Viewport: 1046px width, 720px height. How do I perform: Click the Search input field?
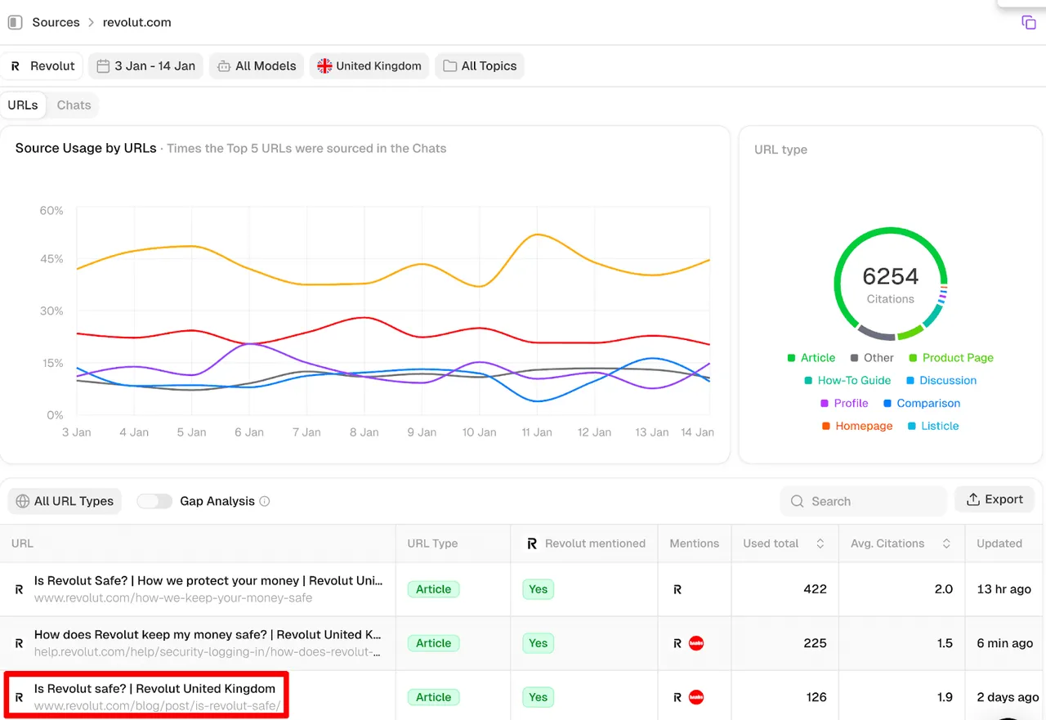(x=865, y=501)
